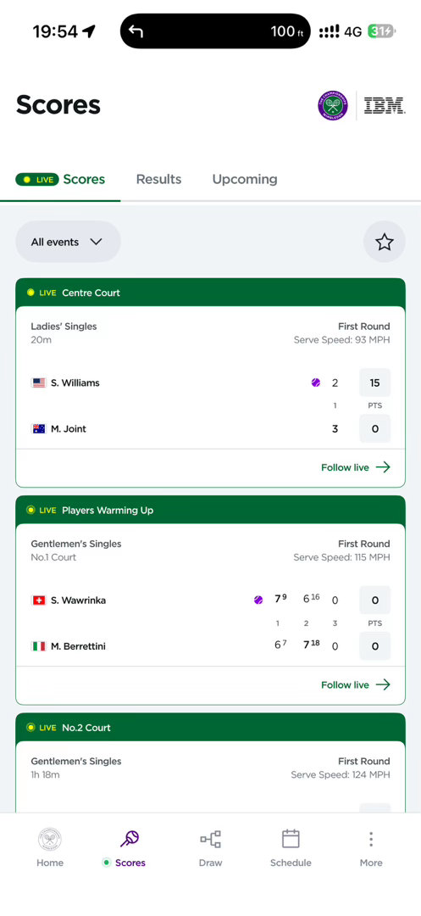
Task: Follow live the Wawrinka vs Berrettini match
Action: pos(355,684)
